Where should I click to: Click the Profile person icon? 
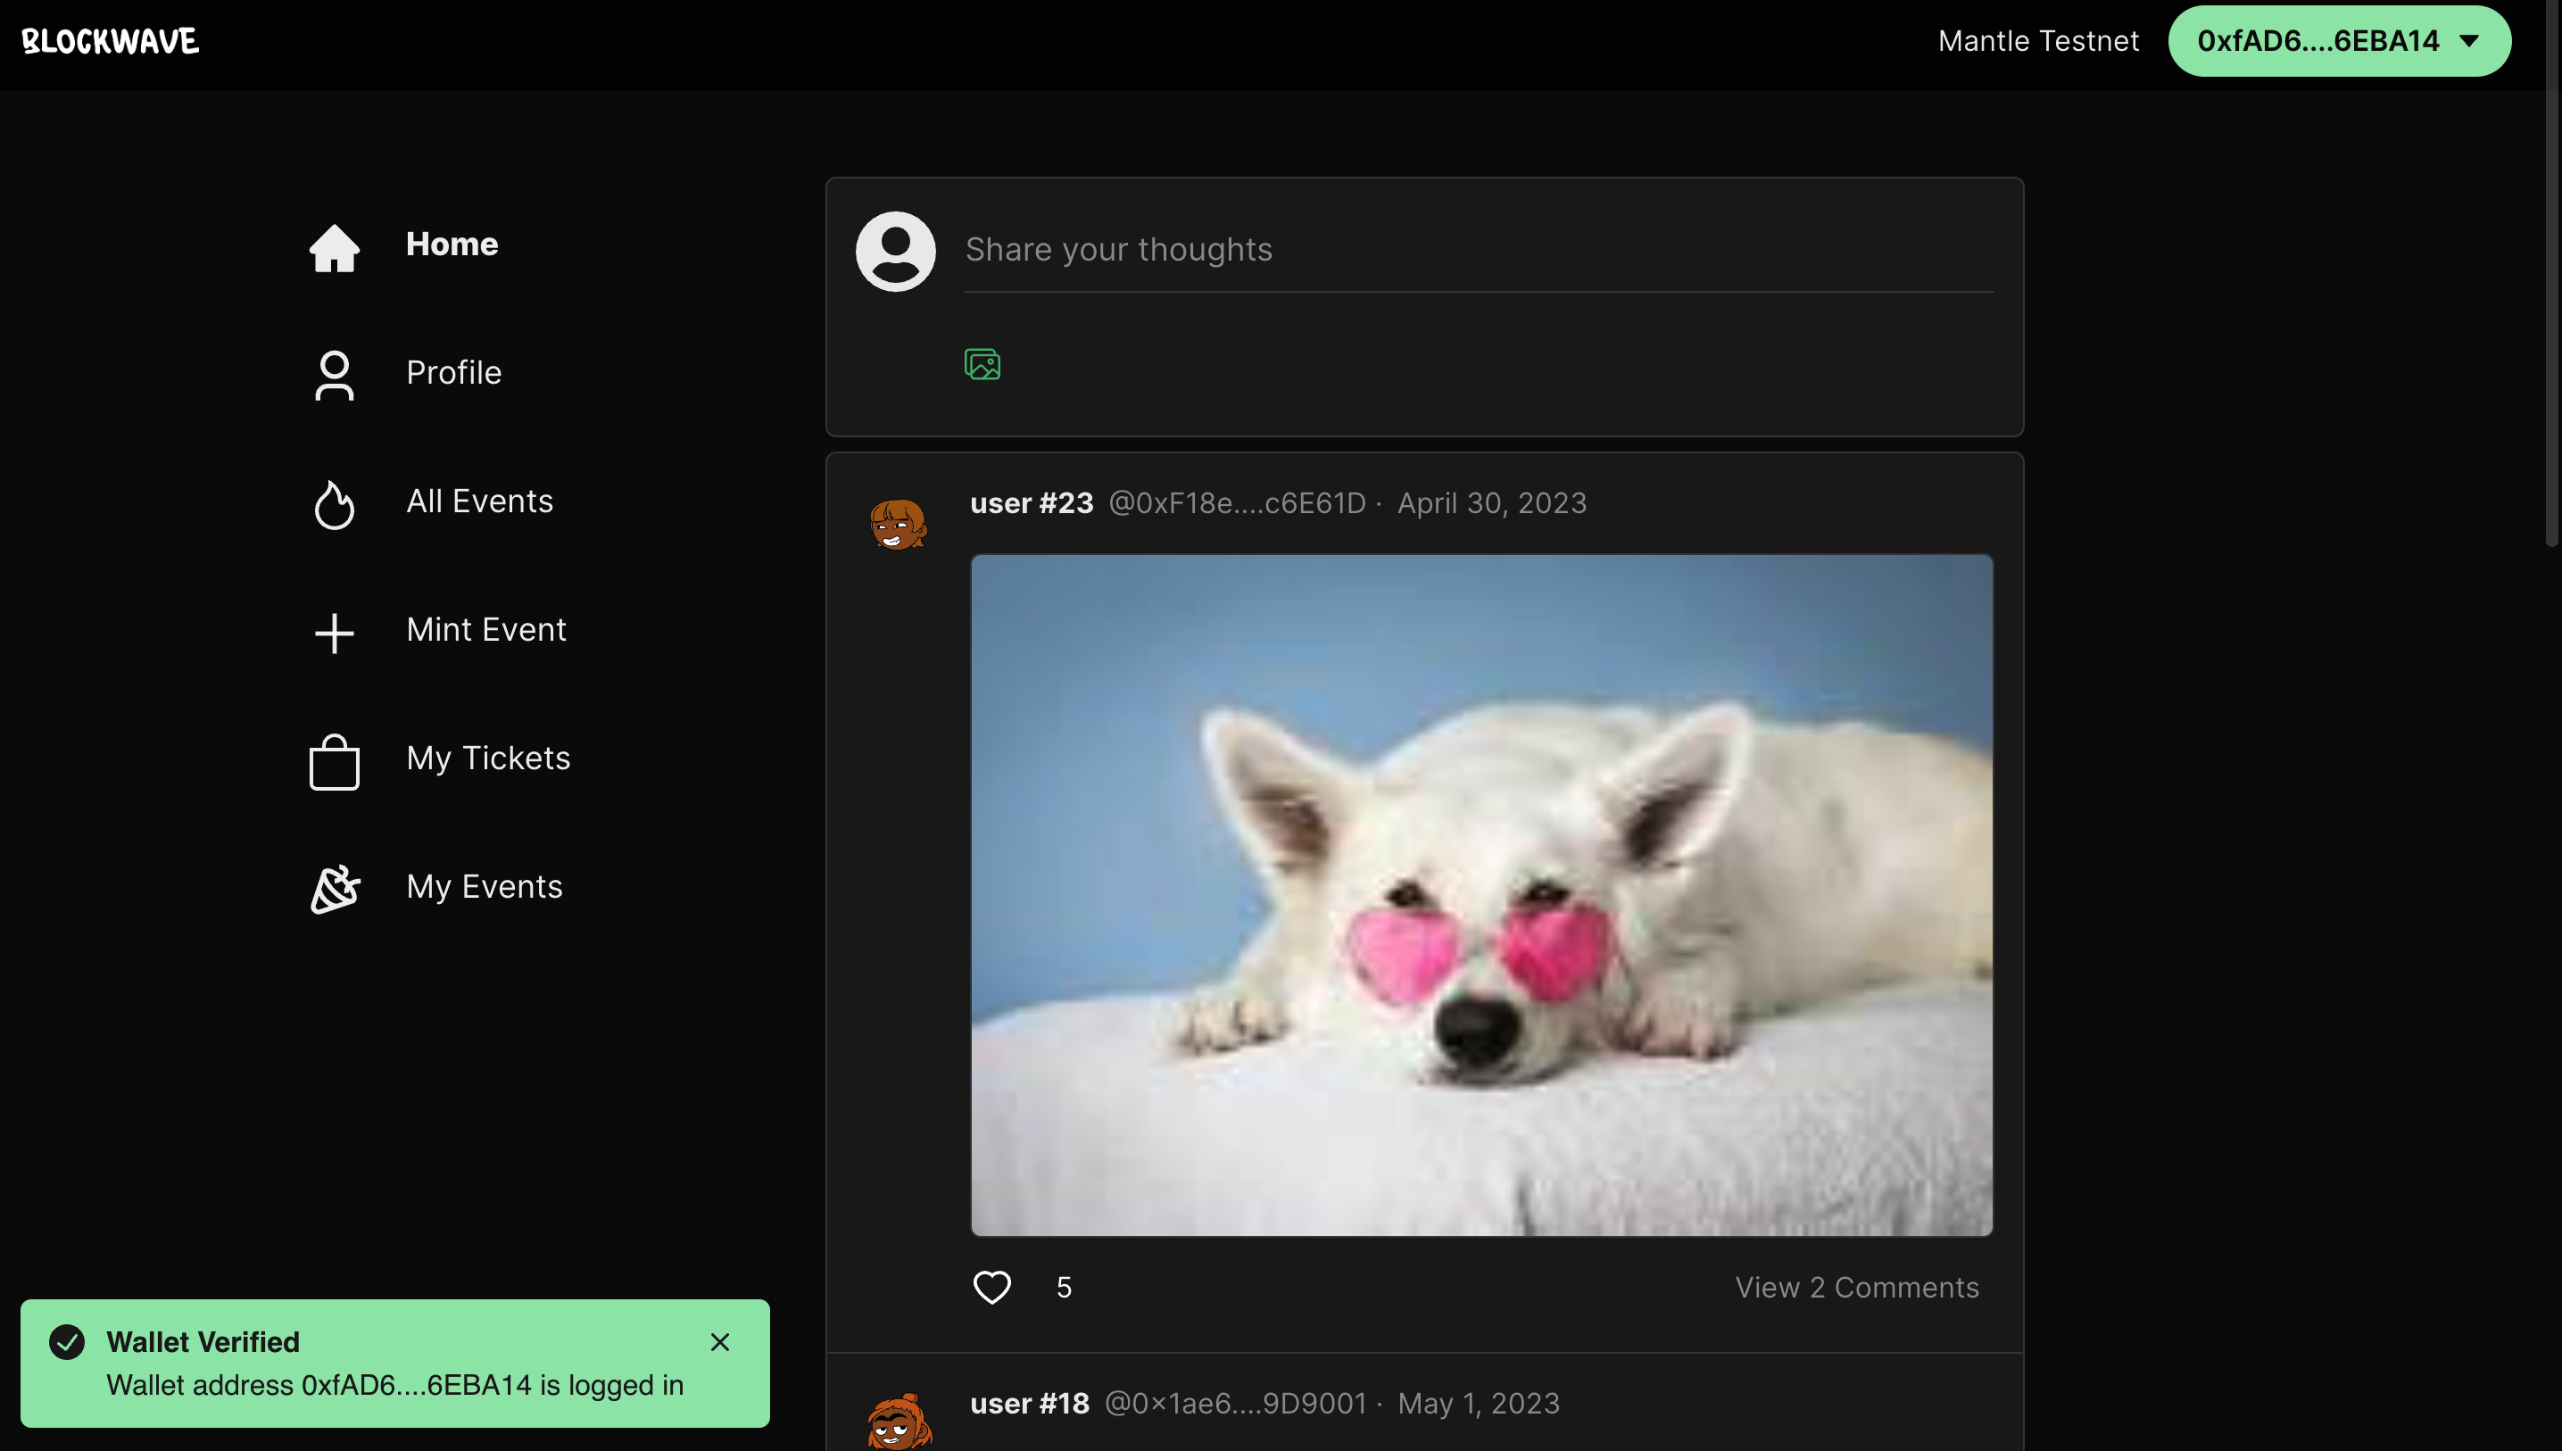click(334, 375)
